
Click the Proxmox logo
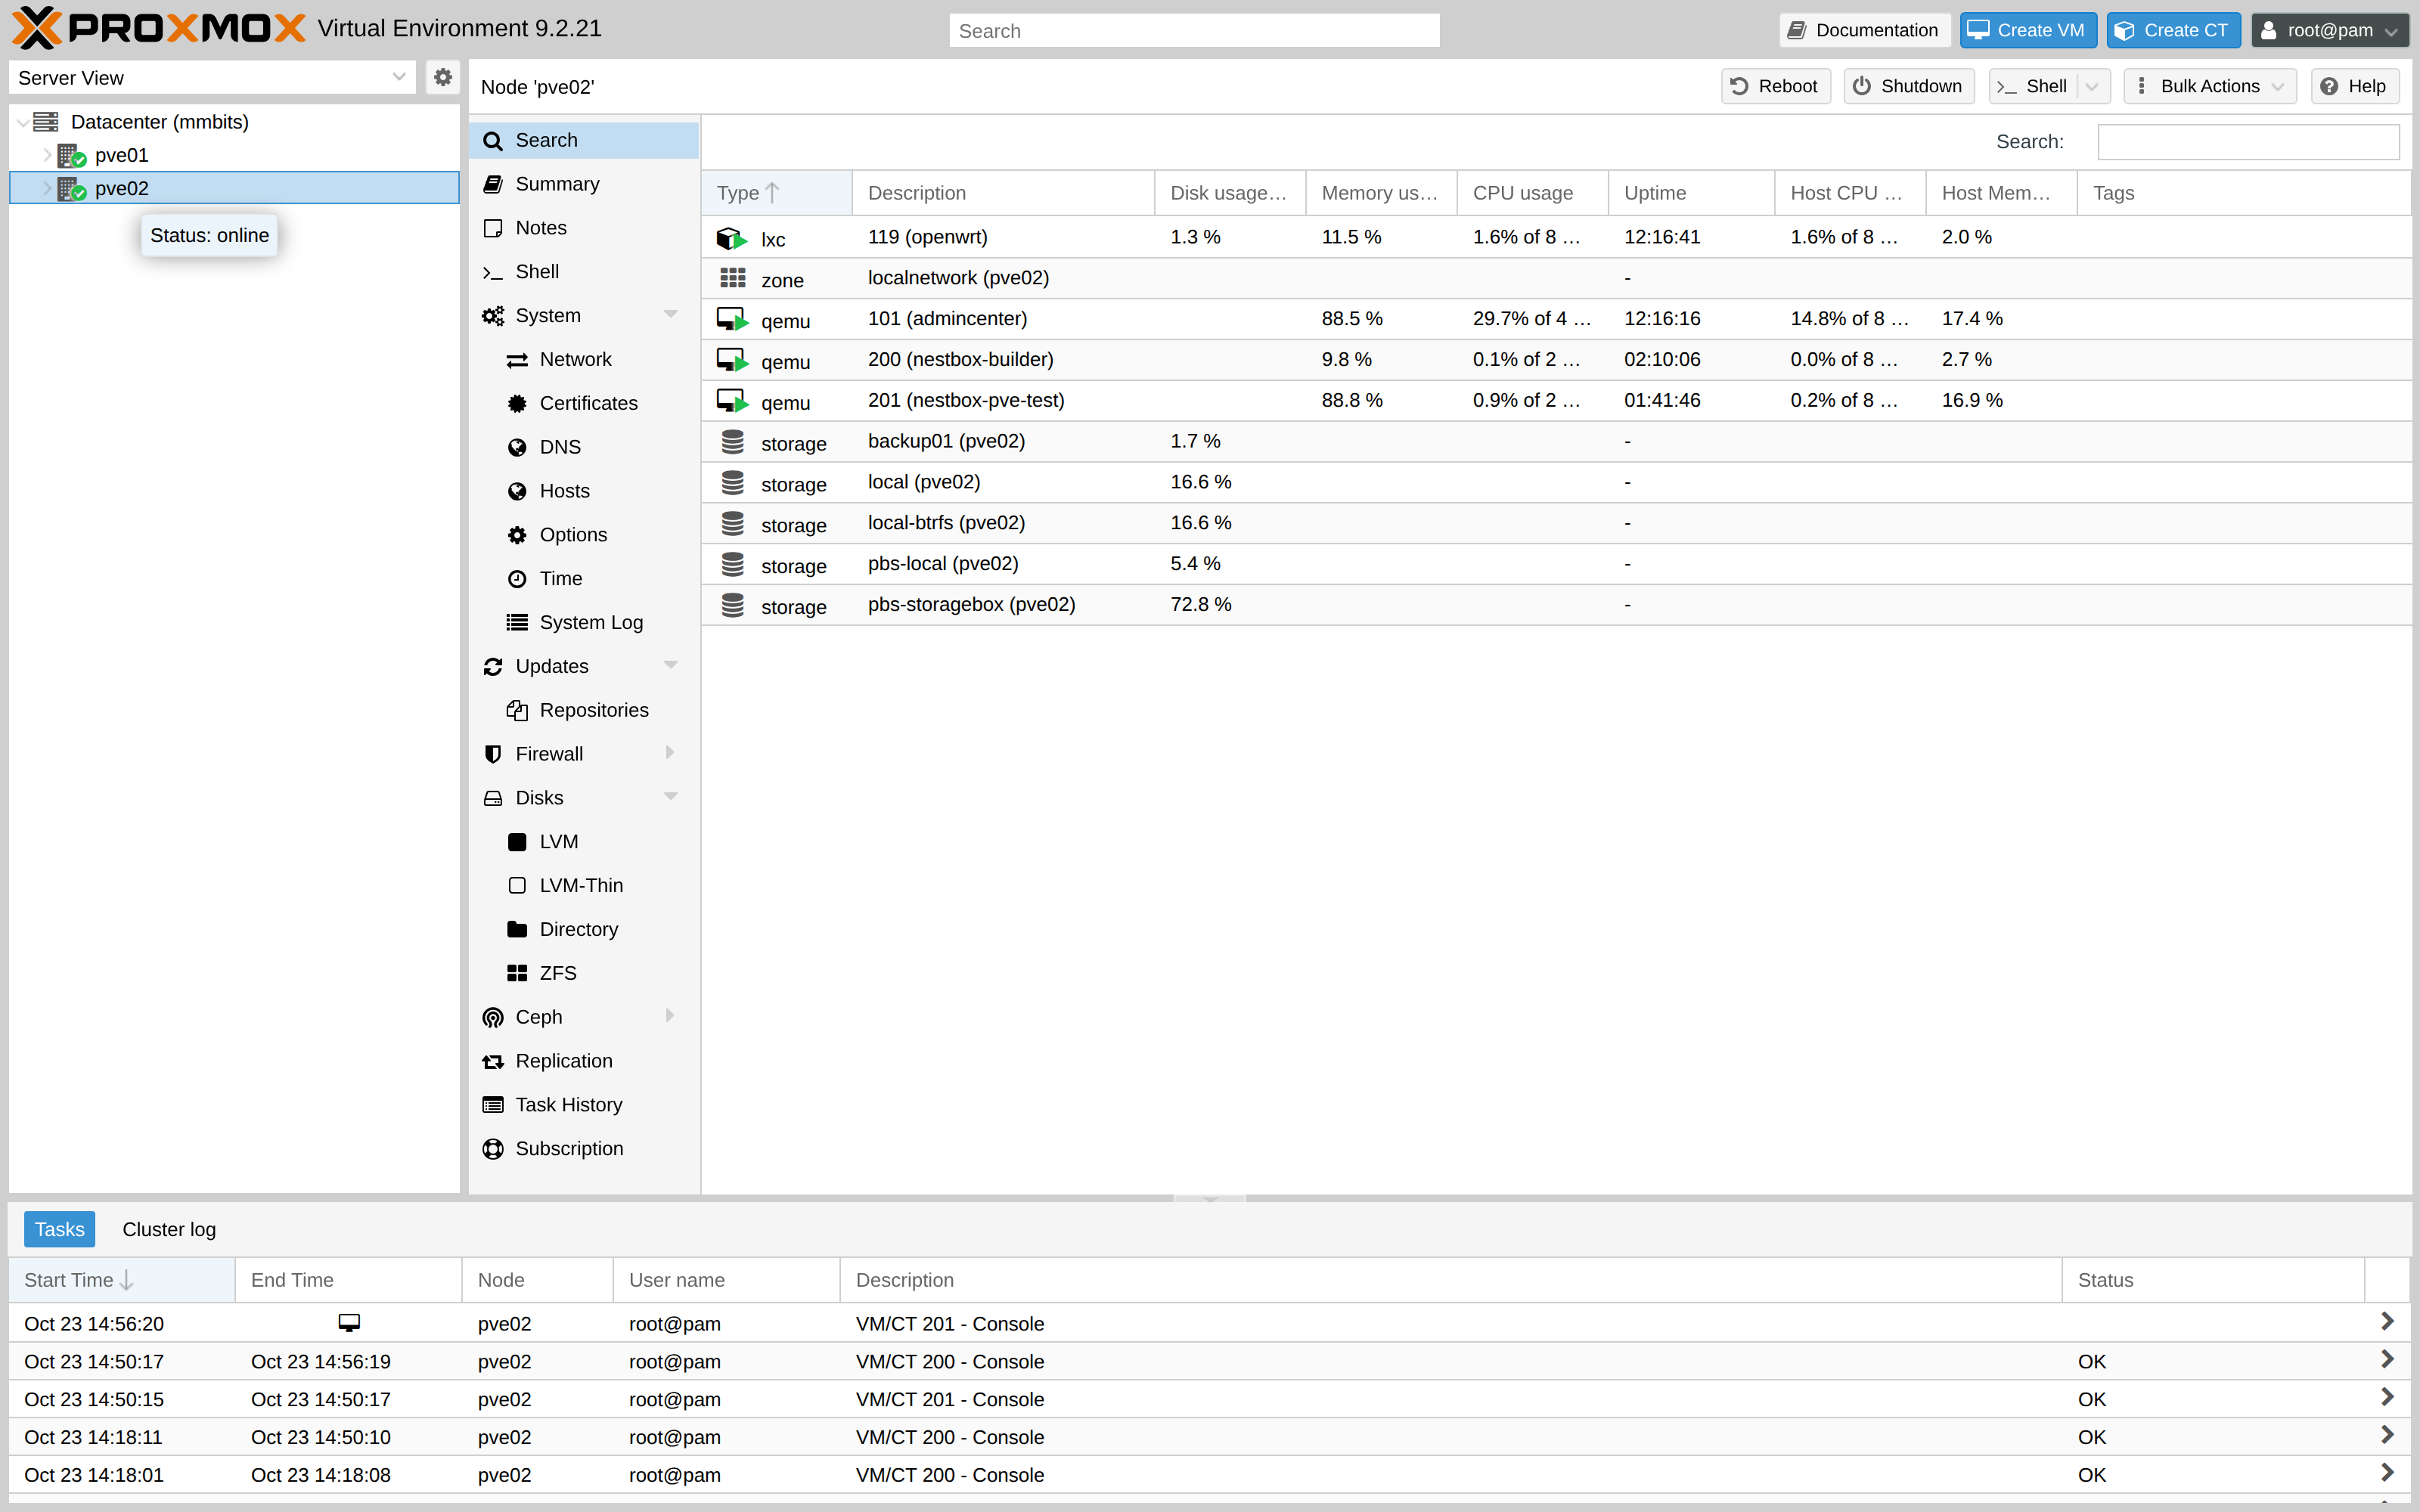tap(158, 29)
